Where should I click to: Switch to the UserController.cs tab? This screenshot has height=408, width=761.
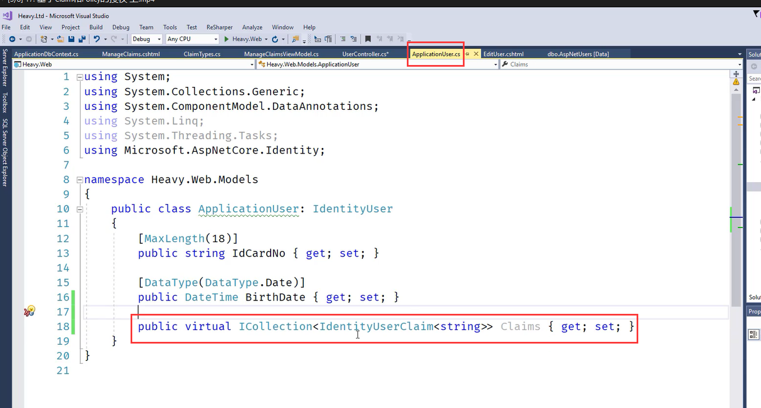[x=365, y=54]
